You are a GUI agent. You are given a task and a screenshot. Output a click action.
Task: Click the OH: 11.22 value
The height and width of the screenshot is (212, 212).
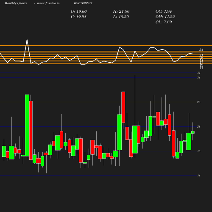[x=165, y=17]
